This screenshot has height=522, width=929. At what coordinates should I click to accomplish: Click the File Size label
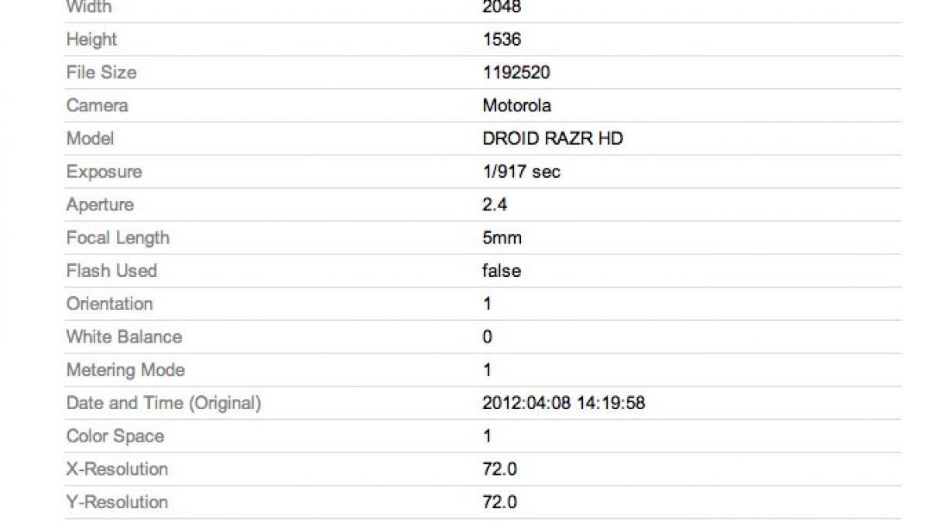coord(101,73)
